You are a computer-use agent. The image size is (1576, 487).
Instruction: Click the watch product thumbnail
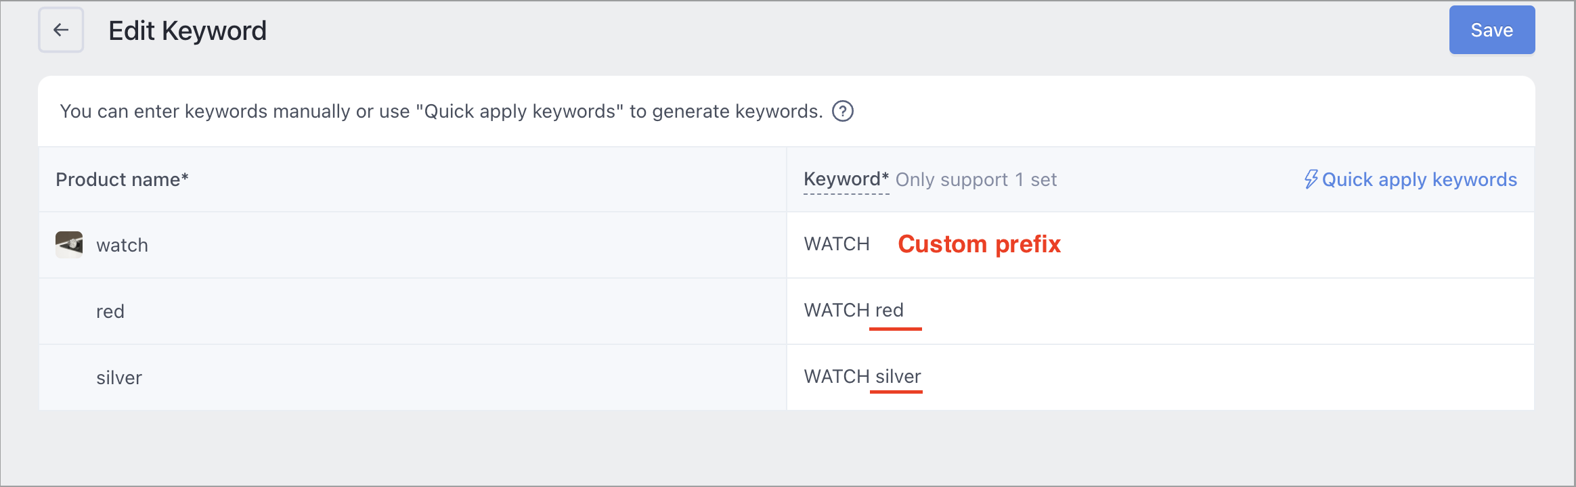click(x=69, y=244)
